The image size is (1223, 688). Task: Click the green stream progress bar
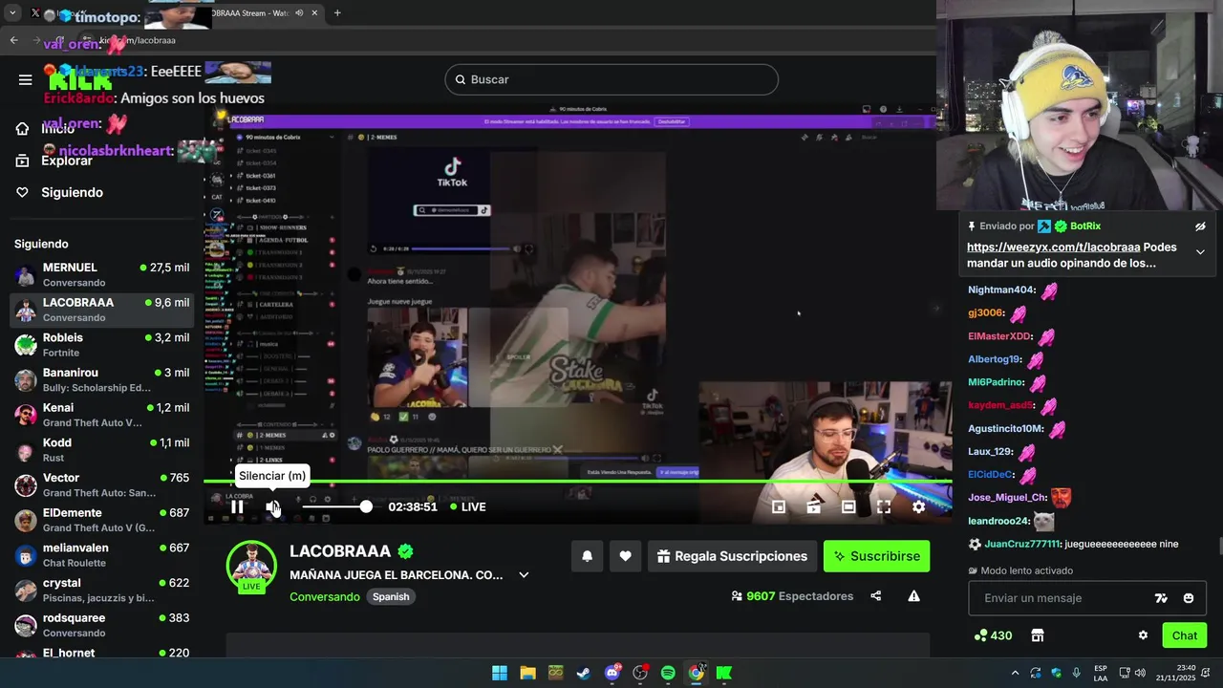(x=577, y=481)
